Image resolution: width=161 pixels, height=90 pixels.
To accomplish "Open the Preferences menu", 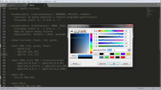I will (x=48, y=1).
